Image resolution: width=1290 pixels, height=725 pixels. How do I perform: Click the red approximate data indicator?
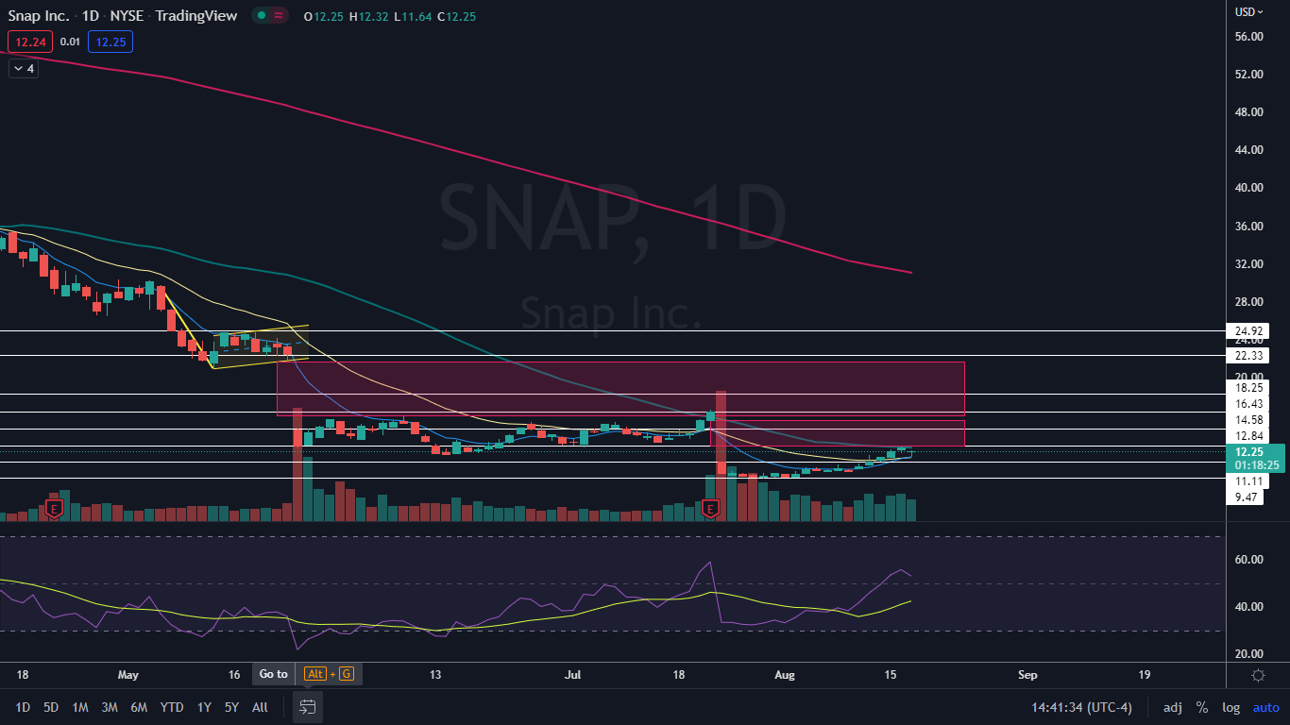pyautogui.click(x=279, y=16)
